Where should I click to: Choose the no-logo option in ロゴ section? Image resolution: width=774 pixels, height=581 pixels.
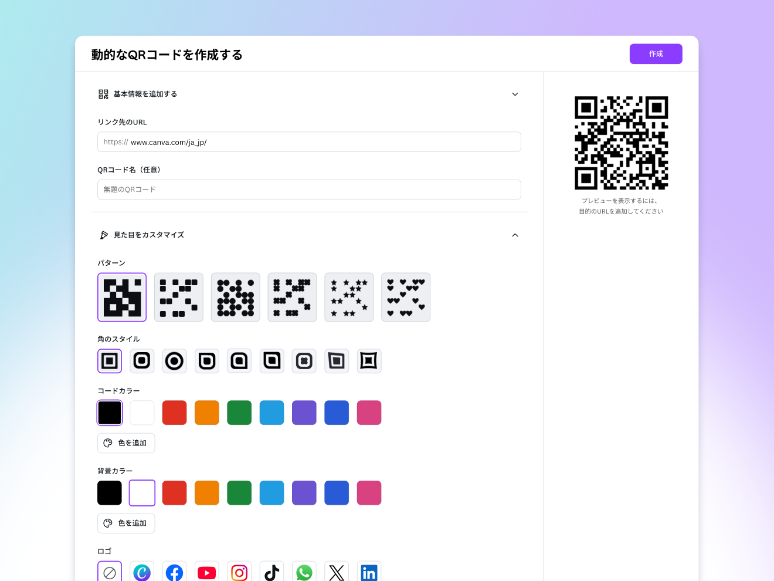[110, 572]
